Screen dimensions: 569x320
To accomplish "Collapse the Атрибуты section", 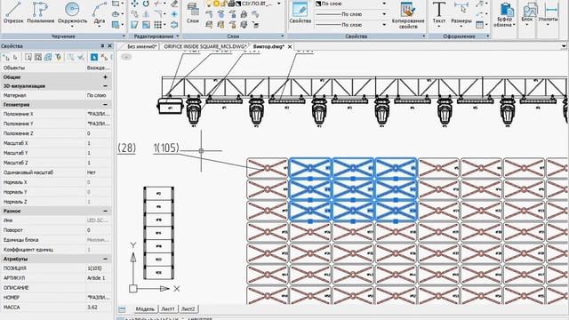I will 105,259.
